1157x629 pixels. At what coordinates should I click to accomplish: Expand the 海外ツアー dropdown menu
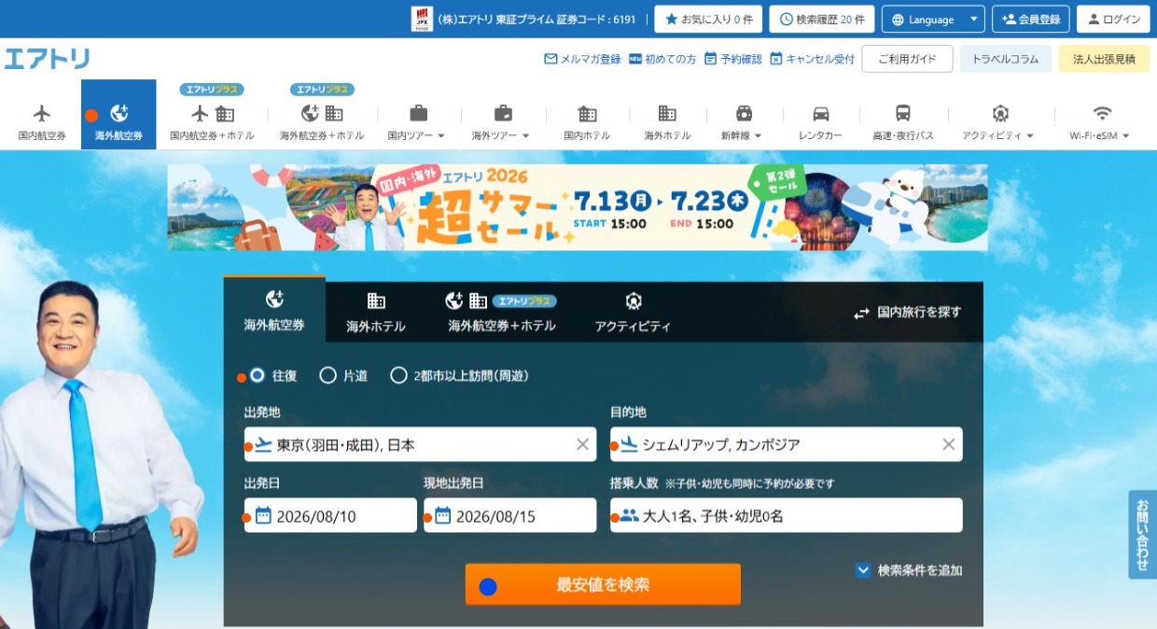pos(501,123)
